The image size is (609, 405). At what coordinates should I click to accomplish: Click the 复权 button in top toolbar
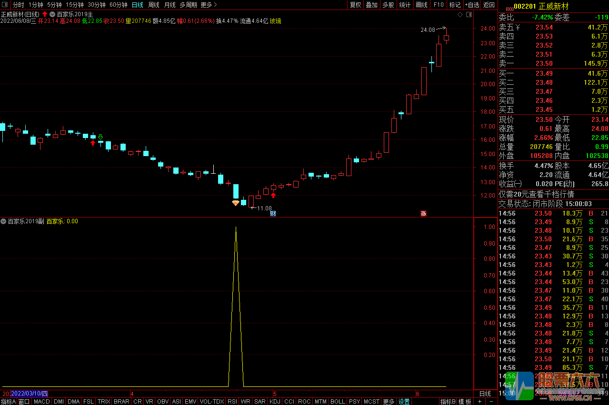[355, 5]
